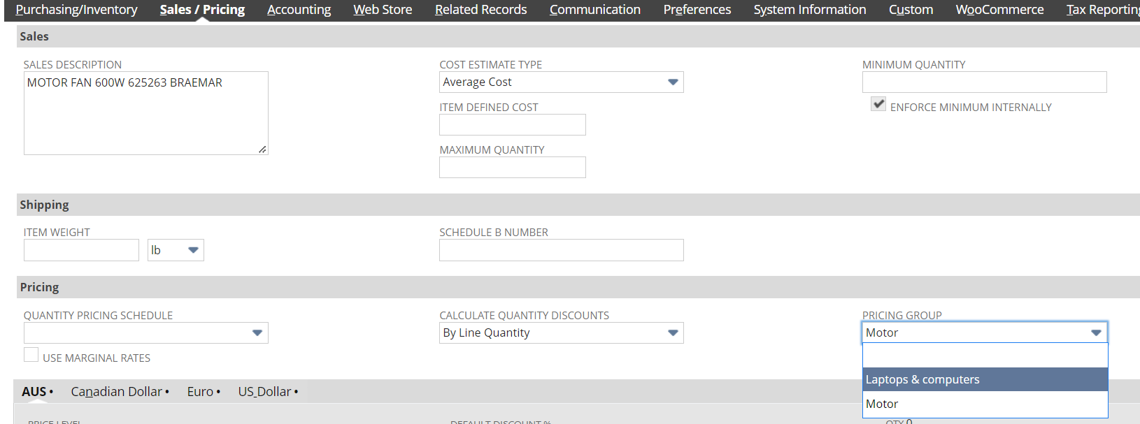Image resolution: width=1140 pixels, height=424 pixels.
Task: Open the Purchasing/Inventory tab
Action: [x=76, y=10]
